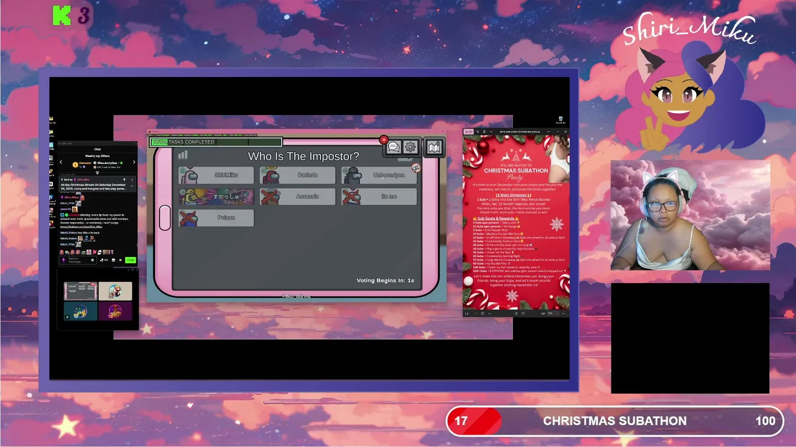
Task: Click the Weekly top Gifters header
Action: click(x=98, y=156)
